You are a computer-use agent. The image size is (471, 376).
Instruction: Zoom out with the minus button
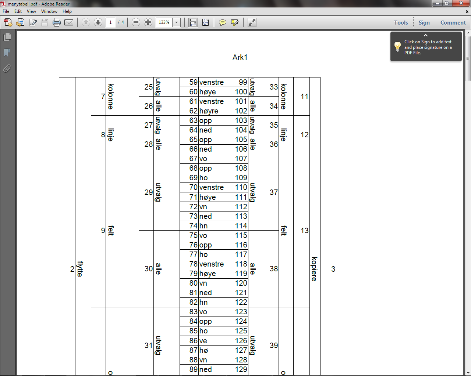[136, 22]
